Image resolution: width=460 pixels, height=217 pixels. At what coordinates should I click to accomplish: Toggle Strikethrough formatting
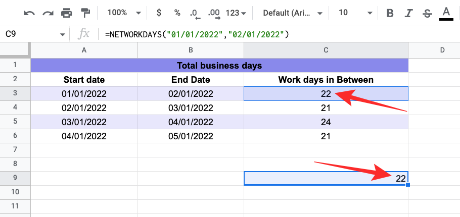[x=427, y=13]
